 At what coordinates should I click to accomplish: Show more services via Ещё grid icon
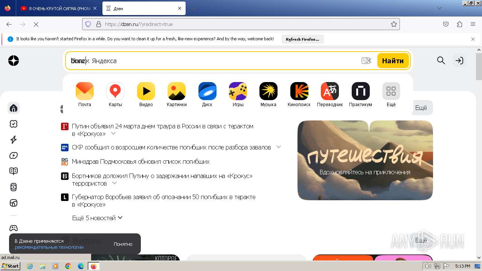pos(391,91)
